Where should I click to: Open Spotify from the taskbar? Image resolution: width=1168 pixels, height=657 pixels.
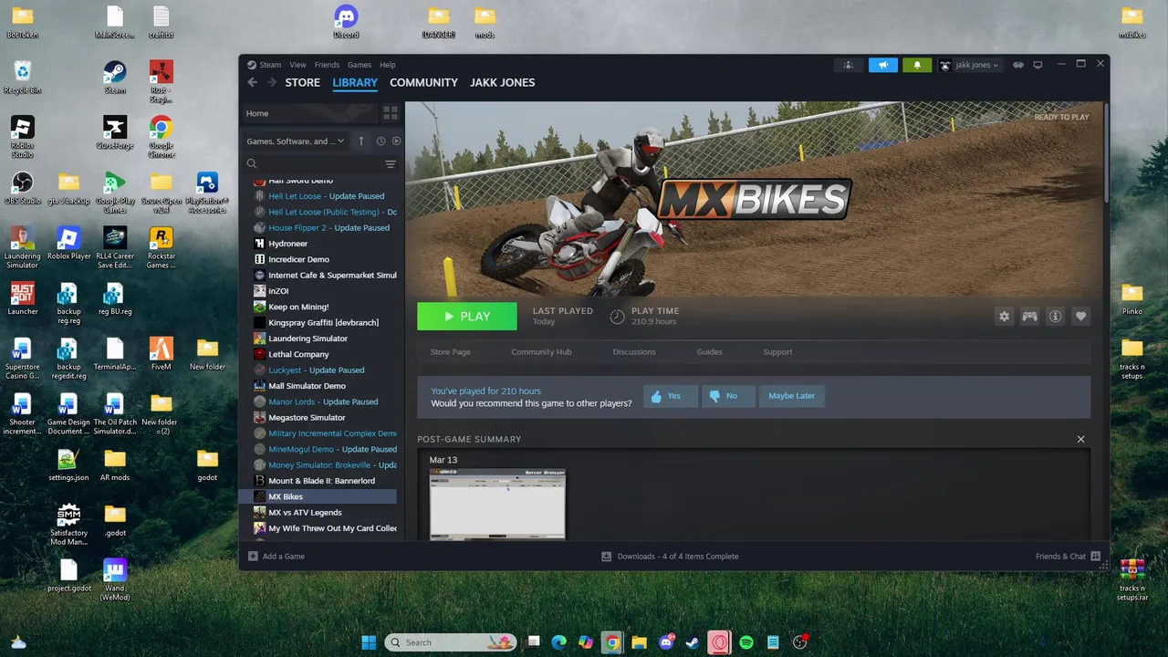point(746,642)
